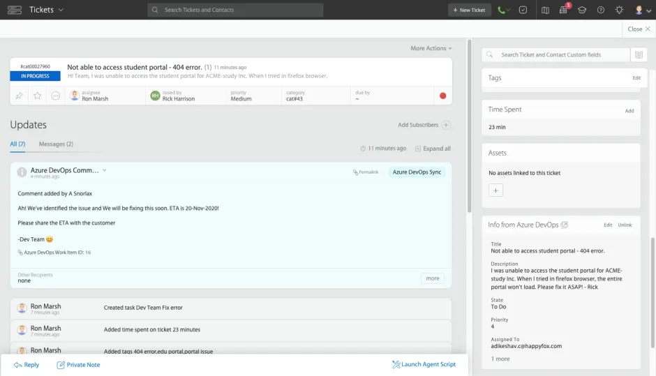The height and width of the screenshot is (376, 656).
Task: Click the lightbulb icon in the header
Action: click(619, 10)
